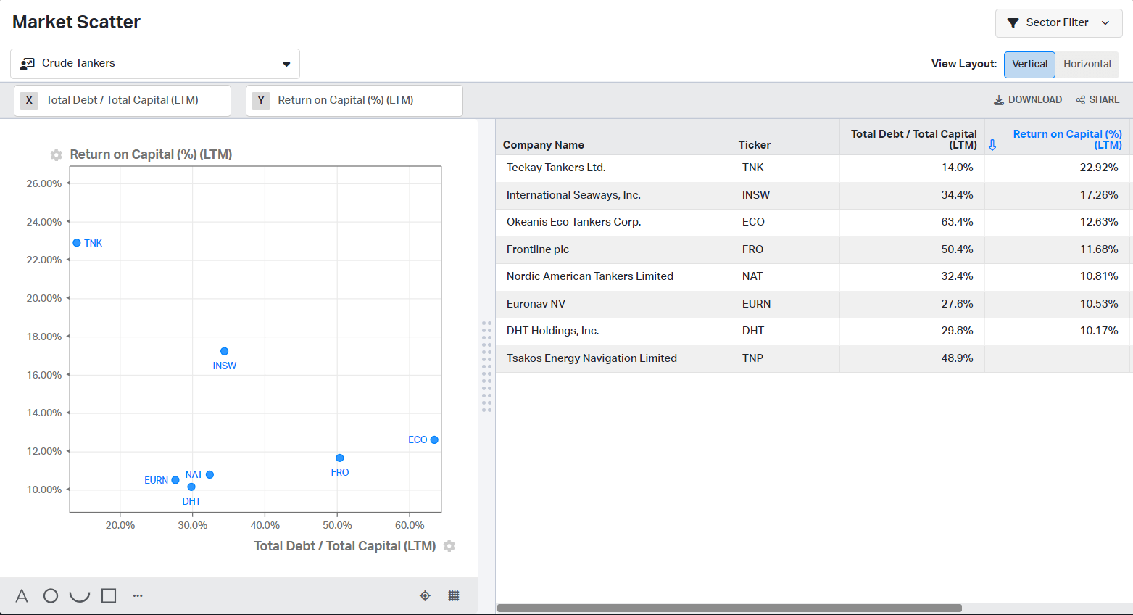Open X-axis settings gear beside Total Debt label

pyautogui.click(x=449, y=546)
